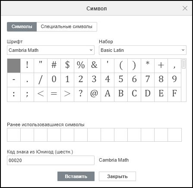This screenshot has height=188, width=193.
Task: Select the semicolon symbol
Action: 27,94
